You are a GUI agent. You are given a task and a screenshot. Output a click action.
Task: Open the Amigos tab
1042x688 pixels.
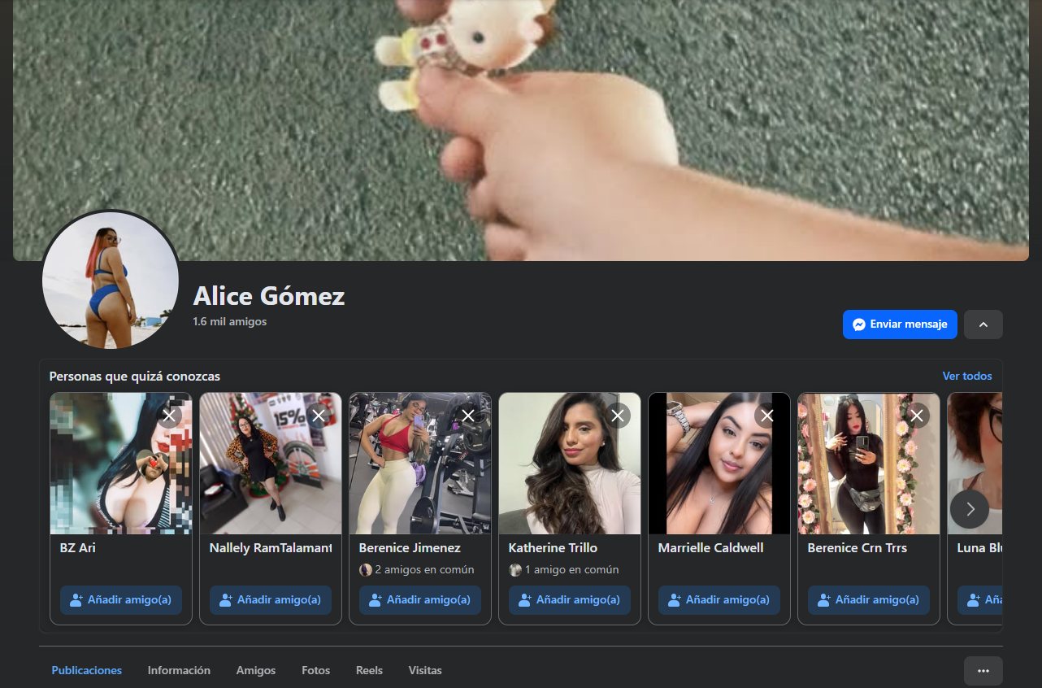coord(256,671)
